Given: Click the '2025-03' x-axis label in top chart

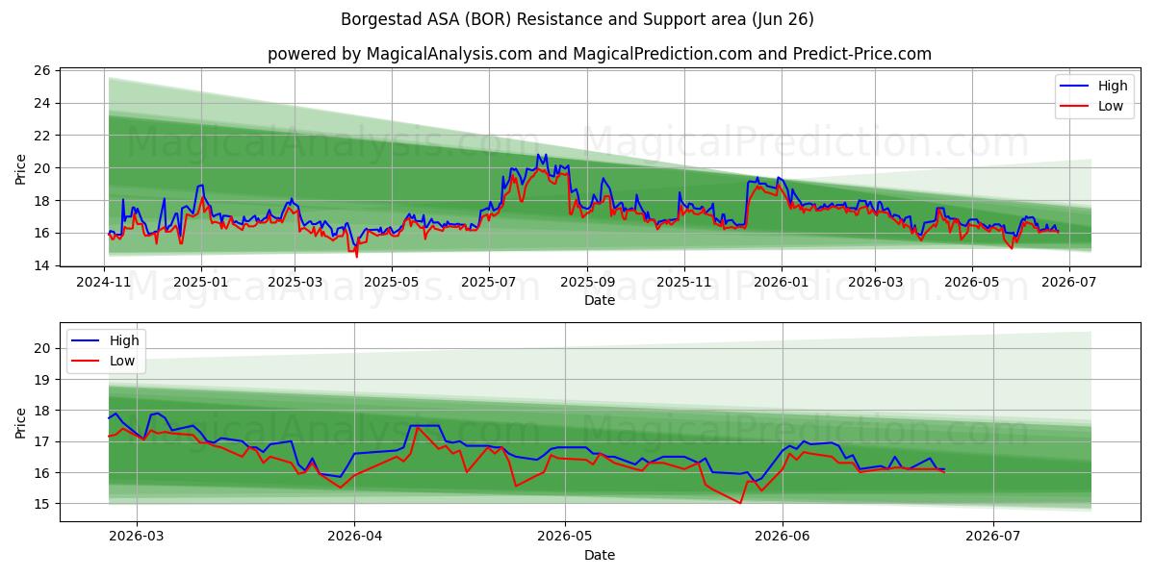Looking at the screenshot, I should click(295, 284).
